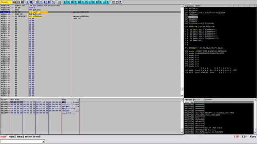Switch to the mem4 tab
The height and width of the screenshot is (144, 257).
[29, 137]
